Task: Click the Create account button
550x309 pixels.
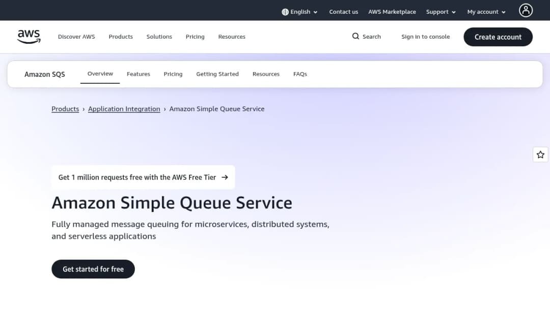Action: click(498, 37)
